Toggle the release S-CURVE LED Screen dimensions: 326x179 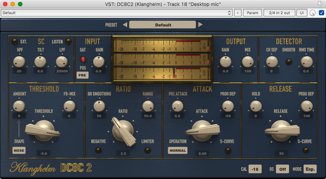click(306, 150)
